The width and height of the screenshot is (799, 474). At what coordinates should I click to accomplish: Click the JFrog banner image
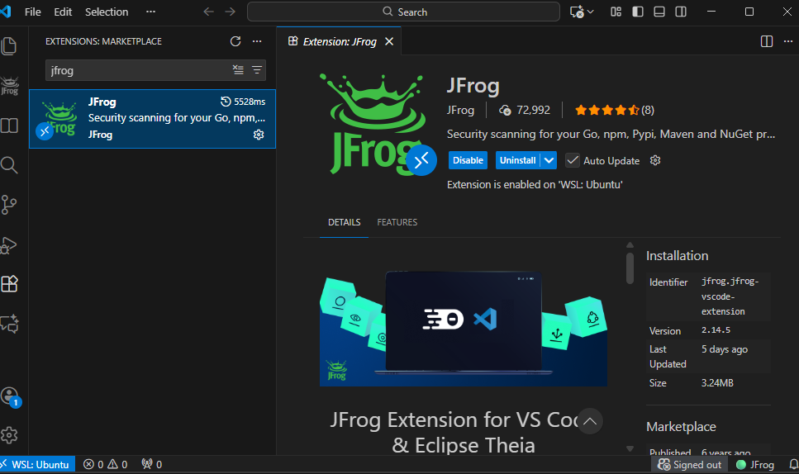coord(464,329)
